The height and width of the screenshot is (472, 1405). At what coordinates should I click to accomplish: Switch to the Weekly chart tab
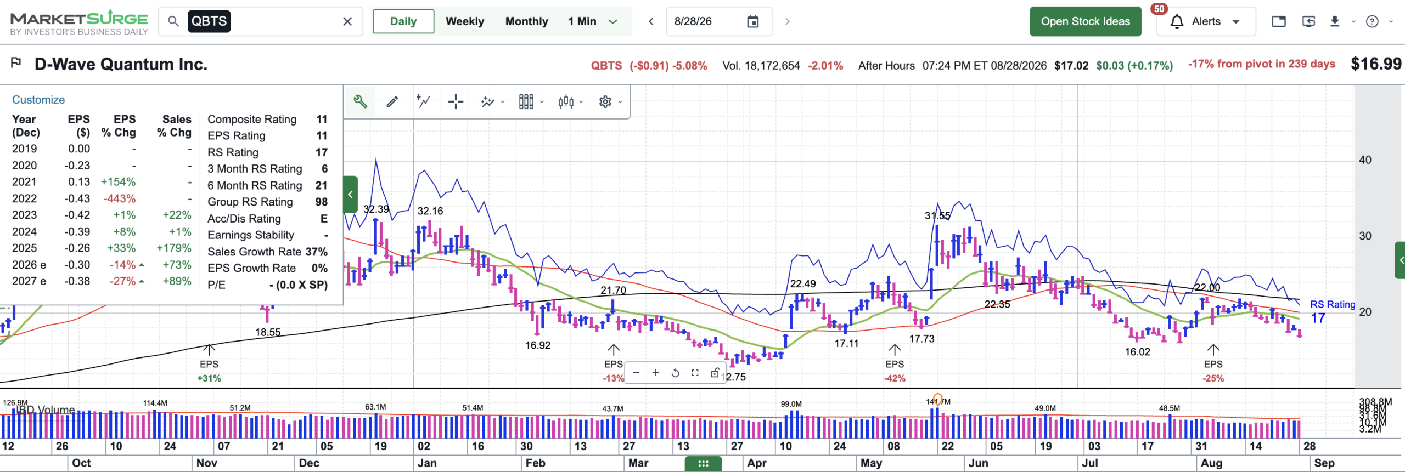(x=465, y=21)
